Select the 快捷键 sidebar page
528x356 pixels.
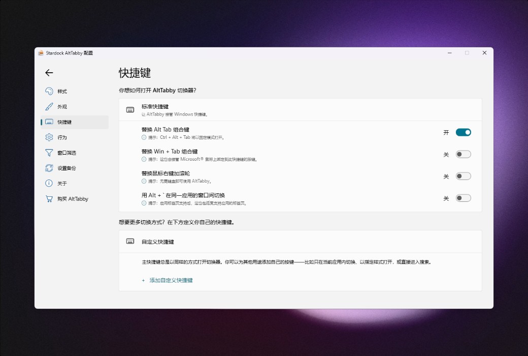click(x=75, y=122)
